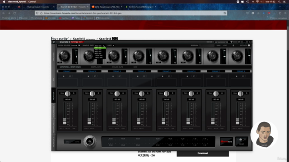The image size is (289, 162).
Task: Click the round icon below Preamp 6 meter
Action: [200, 63]
